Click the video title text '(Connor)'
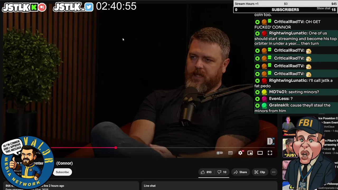338x190 pixels. point(64,163)
